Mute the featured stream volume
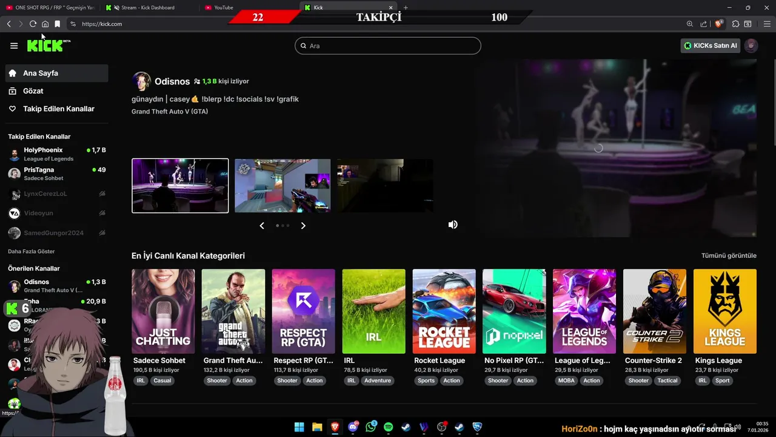 [453, 225]
